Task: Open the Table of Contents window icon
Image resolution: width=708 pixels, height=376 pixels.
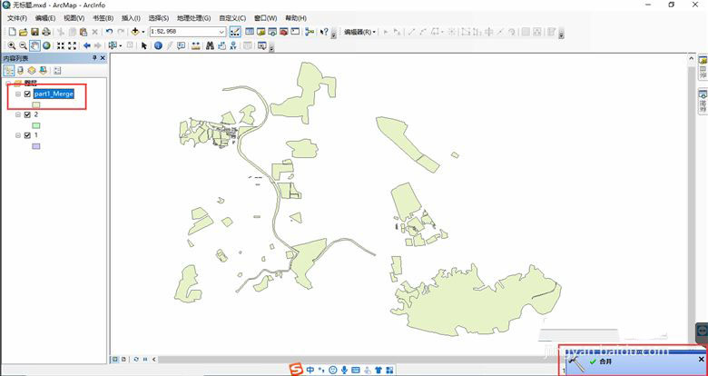Action: pos(250,32)
